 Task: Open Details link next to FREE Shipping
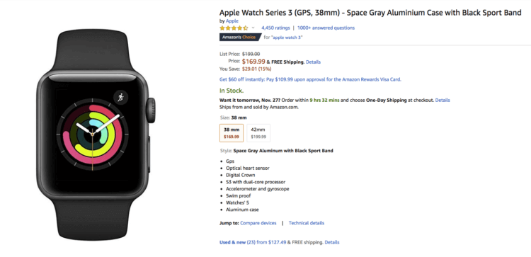(x=313, y=62)
